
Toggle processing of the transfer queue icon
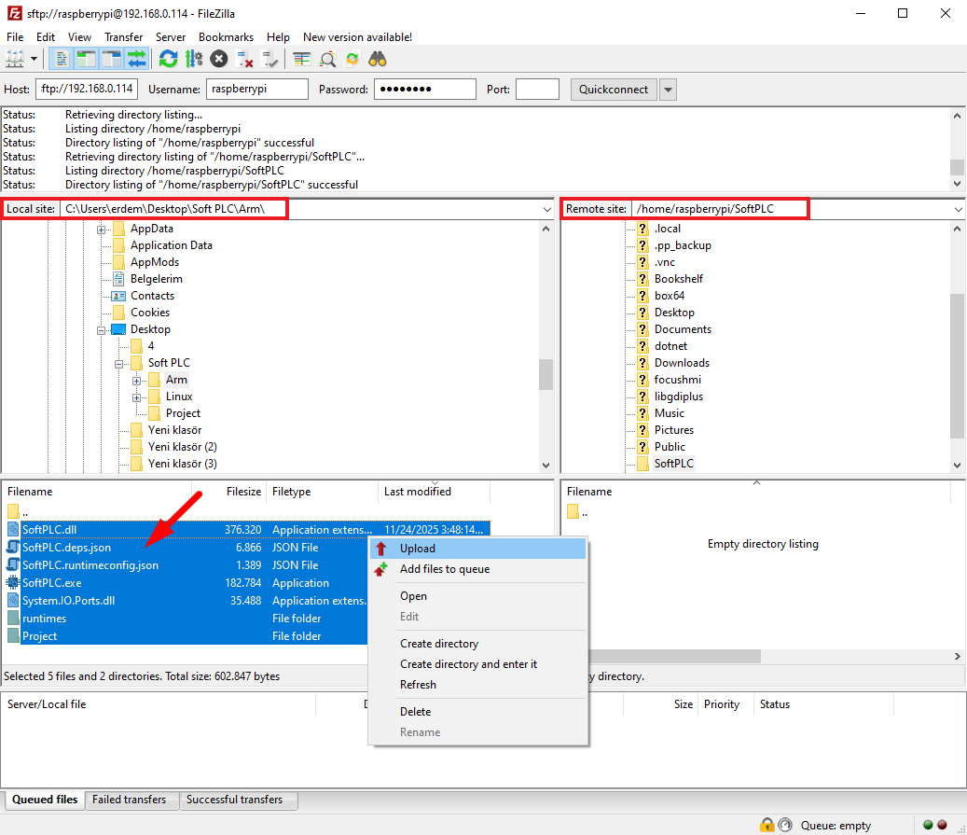[193, 59]
